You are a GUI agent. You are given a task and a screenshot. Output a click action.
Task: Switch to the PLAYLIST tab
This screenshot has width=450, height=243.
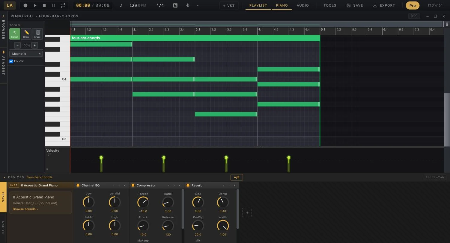pyautogui.click(x=258, y=5)
